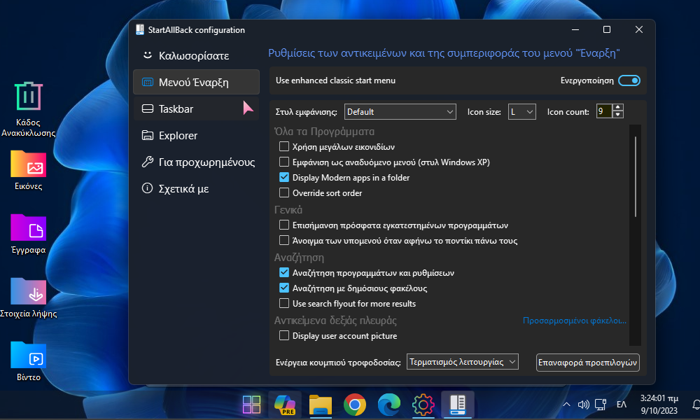Open the Windows Start button

click(x=251, y=405)
